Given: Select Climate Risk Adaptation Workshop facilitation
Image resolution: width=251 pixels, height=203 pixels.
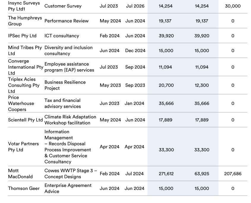Looking at the screenshot, I should pyautogui.click(x=70, y=120).
